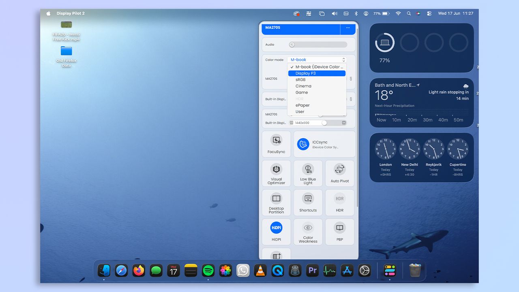
Task: Select sRGB color mode
Action: (x=317, y=80)
